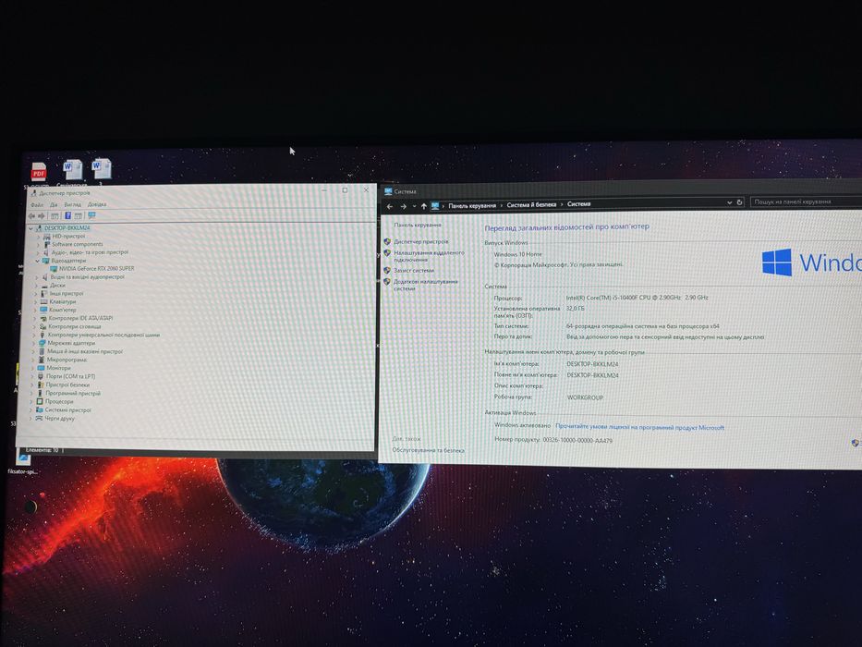Click Back arrow in System window

[x=390, y=206]
